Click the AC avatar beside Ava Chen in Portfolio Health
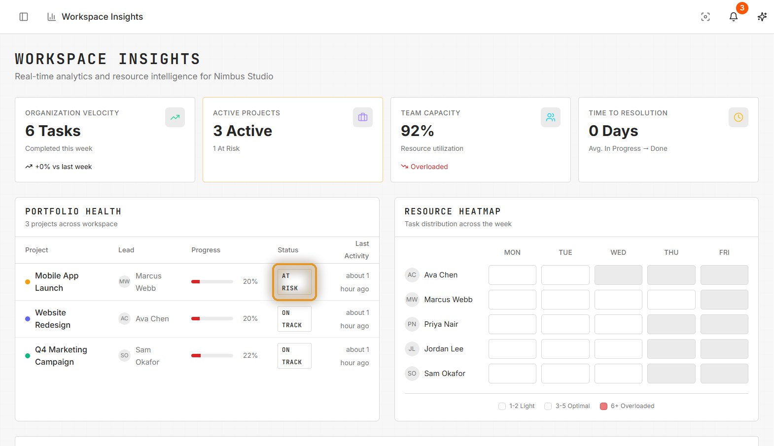774x446 pixels. tap(125, 318)
